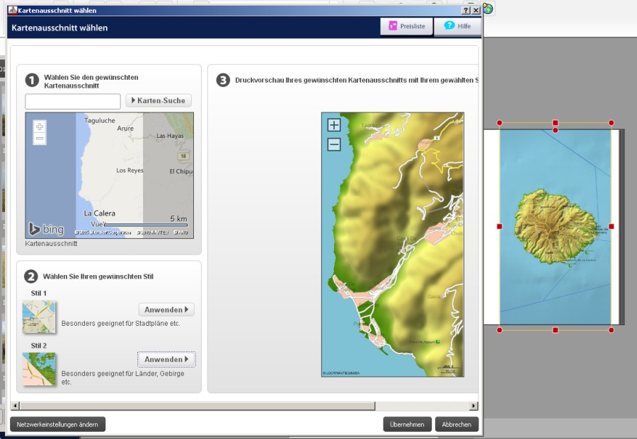This screenshot has width=637, height=439.
Task: Click the question mark title bar icon
Action: coord(466,11)
